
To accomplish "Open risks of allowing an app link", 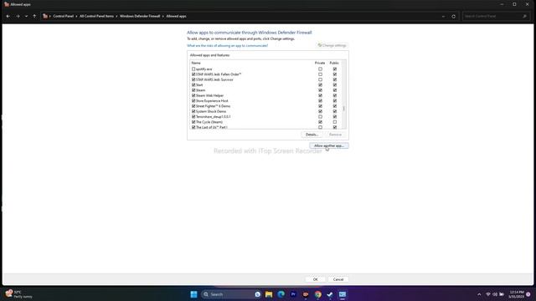I will [x=227, y=45].
